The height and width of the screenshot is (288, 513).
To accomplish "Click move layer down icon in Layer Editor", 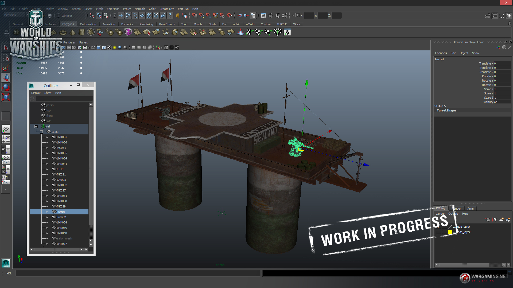I will (x=495, y=220).
